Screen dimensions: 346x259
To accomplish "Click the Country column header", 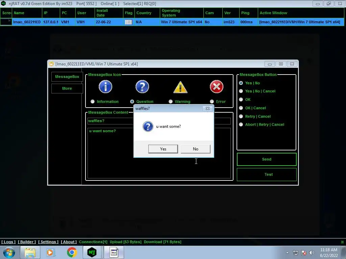I will (147, 13).
